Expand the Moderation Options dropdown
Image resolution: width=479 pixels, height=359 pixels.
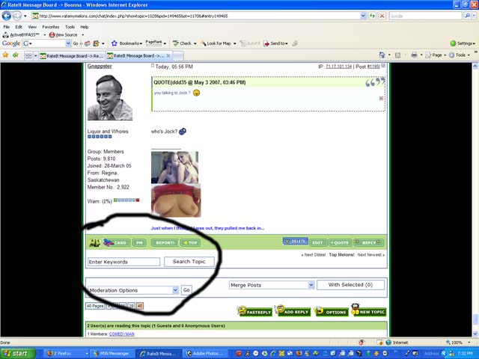coord(133,289)
